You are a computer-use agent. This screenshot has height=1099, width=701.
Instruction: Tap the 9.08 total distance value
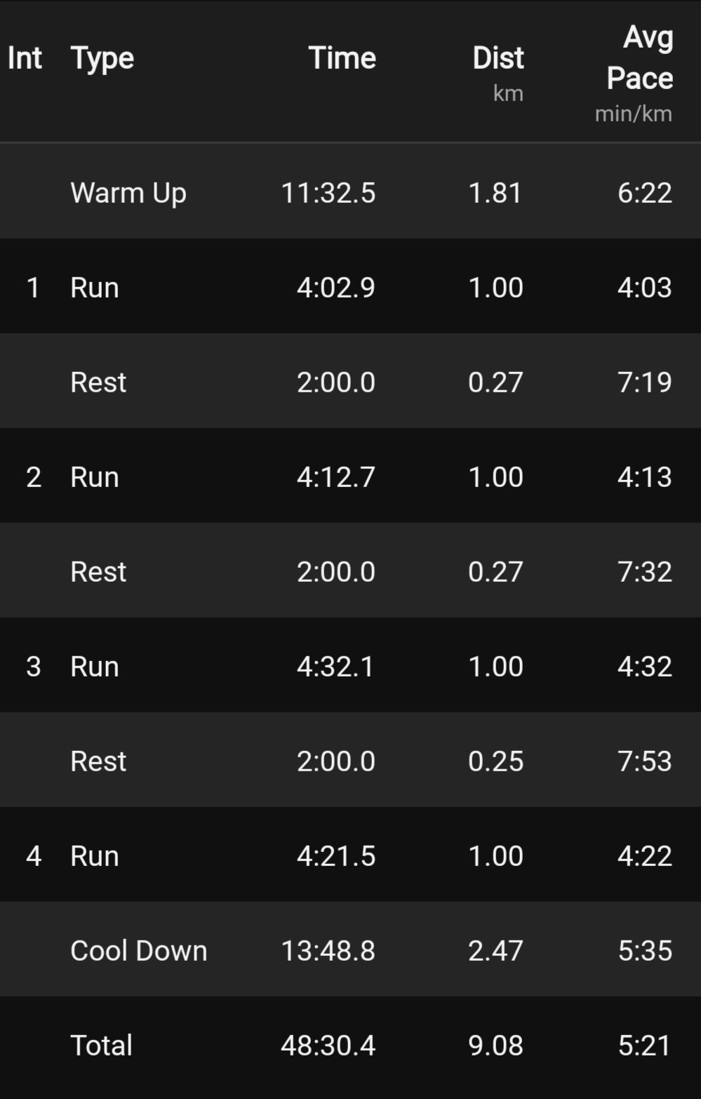[x=495, y=1045]
